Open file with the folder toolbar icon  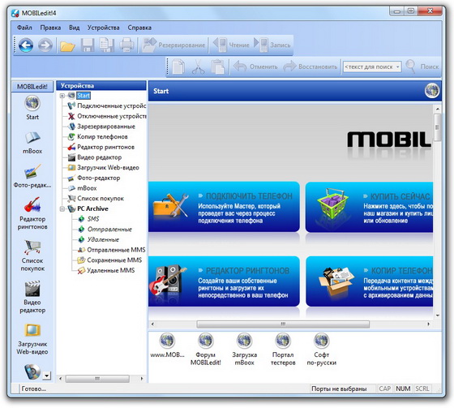point(67,45)
